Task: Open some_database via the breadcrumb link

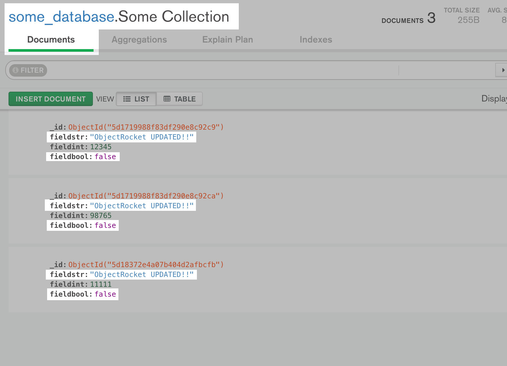Action: 61,17
